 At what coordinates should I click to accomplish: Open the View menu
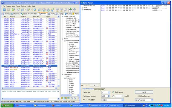pyautogui.click(x=13, y=6)
